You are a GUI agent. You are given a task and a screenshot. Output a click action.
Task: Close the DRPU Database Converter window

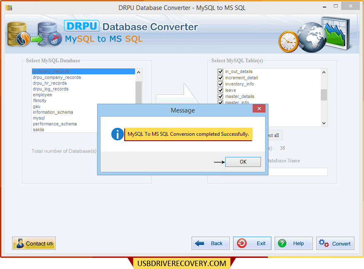pyautogui.click(x=351, y=6)
